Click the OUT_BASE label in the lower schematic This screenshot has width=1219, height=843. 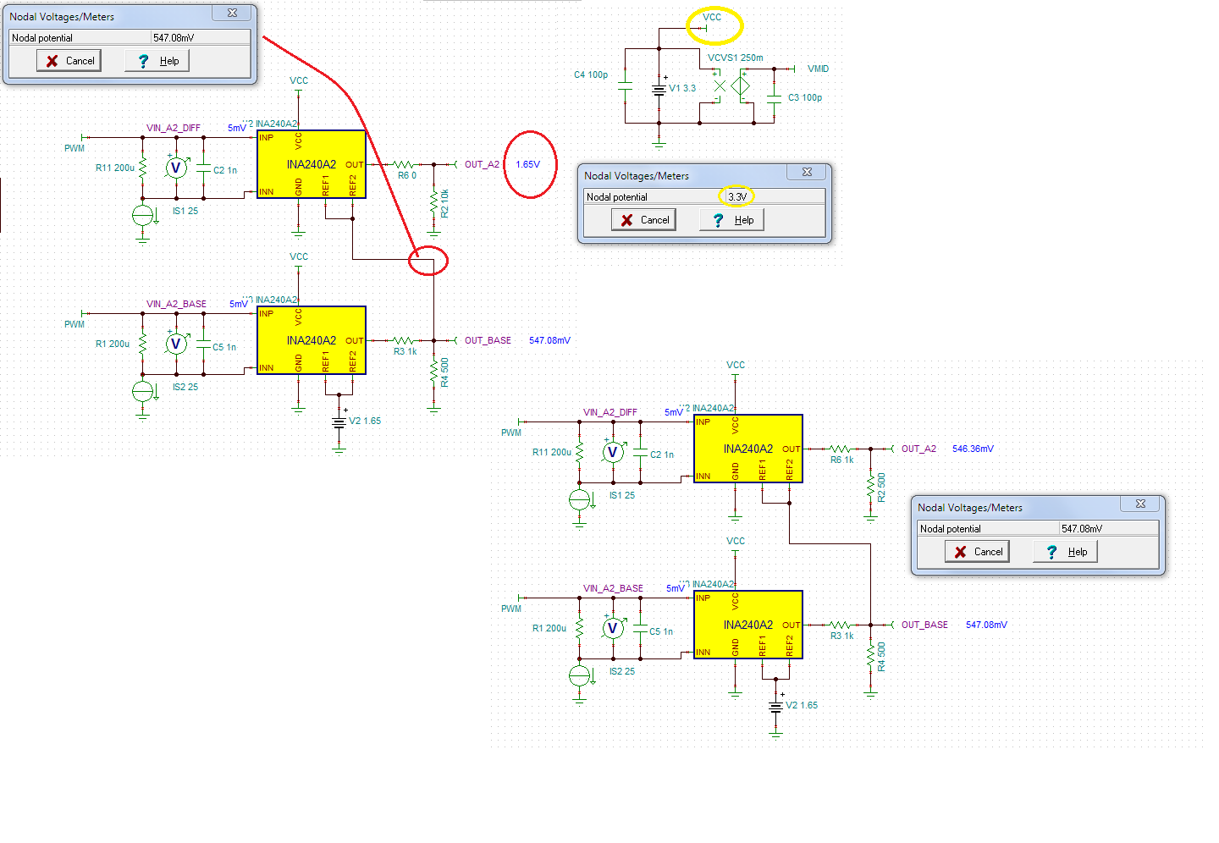pos(924,625)
